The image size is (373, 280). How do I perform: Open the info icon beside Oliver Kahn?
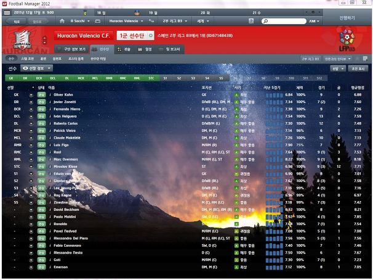pyautogui.click(x=50, y=95)
